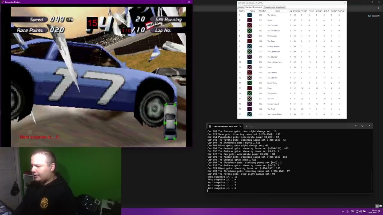
Task: Select the name 'The Psycho' in the scoreboard
Action: (x=272, y=93)
